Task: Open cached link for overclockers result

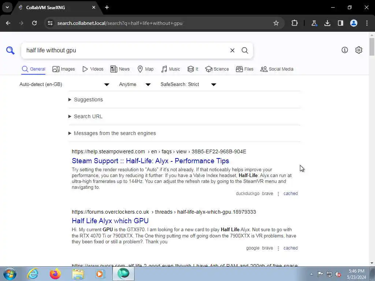Action: point(290,248)
